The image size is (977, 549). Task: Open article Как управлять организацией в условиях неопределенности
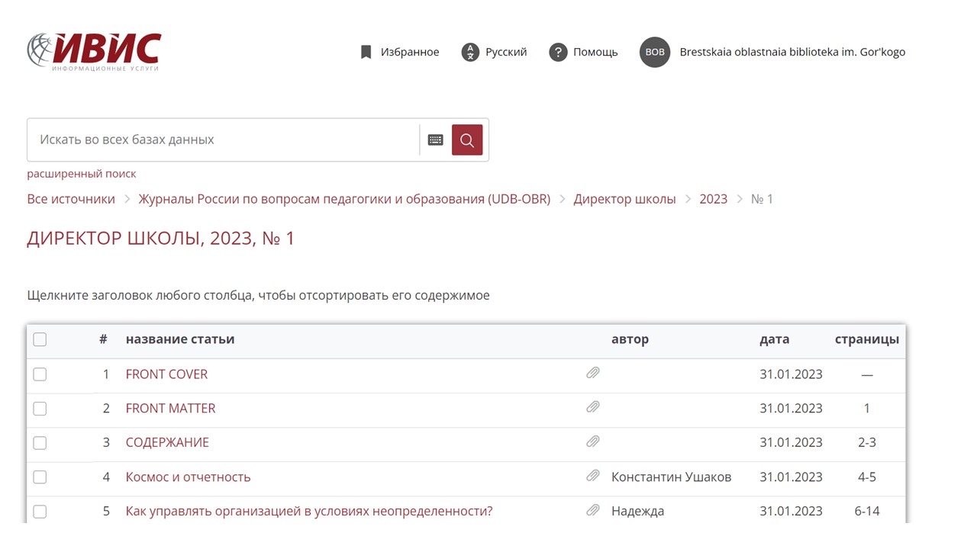coord(308,511)
